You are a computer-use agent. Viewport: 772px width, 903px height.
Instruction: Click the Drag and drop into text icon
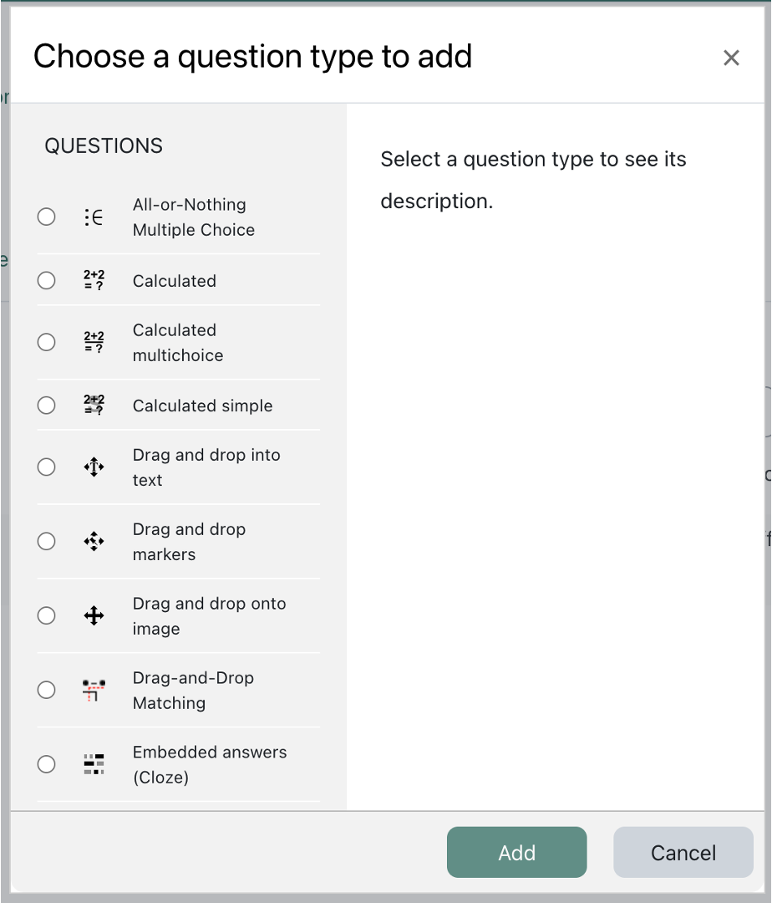point(94,467)
